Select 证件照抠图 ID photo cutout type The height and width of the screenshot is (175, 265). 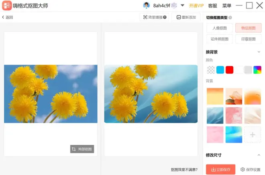[220, 39]
